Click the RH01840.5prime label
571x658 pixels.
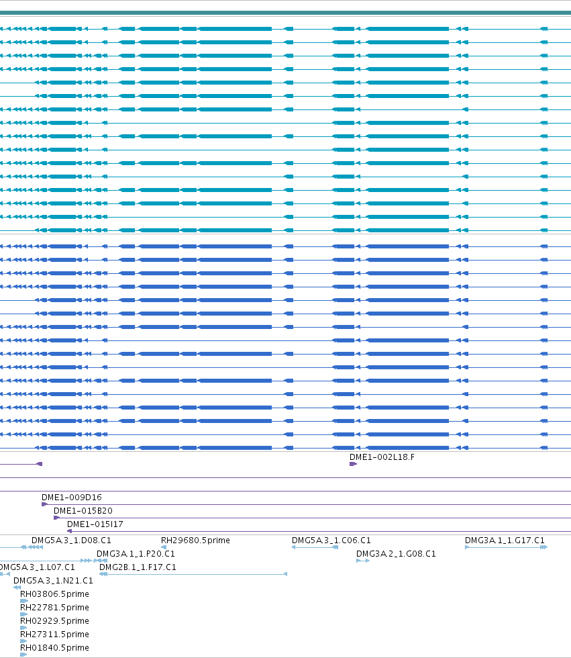[x=54, y=647]
